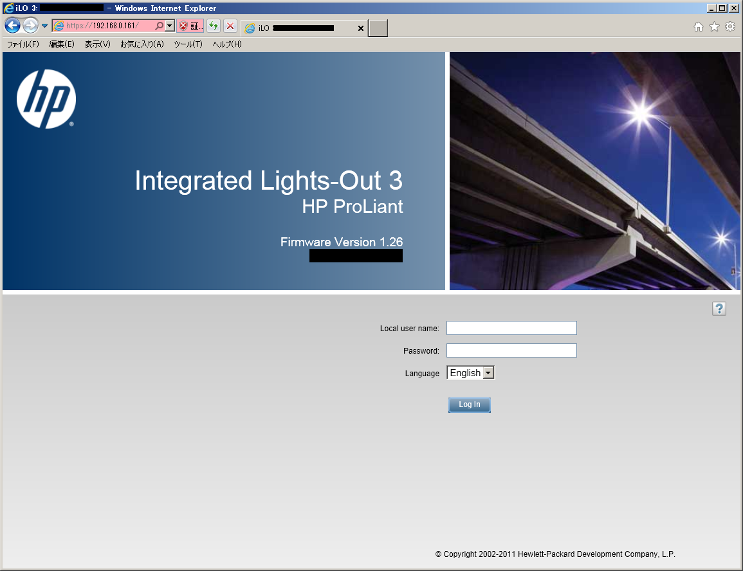Open the recent pages dropdown arrow

point(44,26)
